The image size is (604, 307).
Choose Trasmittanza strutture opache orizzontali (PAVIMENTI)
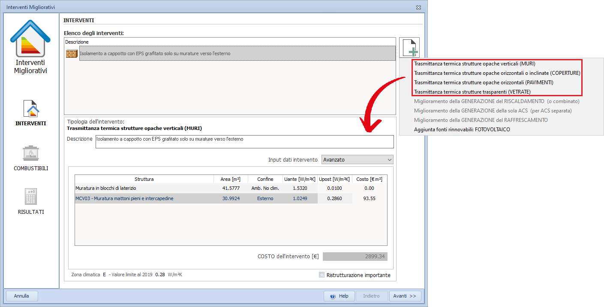(484, 83)
